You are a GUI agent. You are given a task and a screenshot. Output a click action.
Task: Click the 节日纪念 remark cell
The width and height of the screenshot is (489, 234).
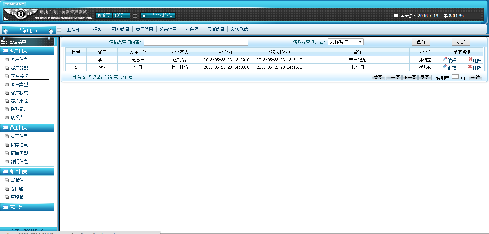coord(358,60)
